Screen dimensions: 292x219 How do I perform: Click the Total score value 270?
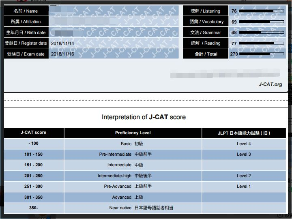(x=234, y=54)
